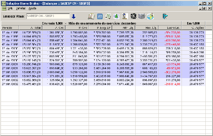Image resolution: width=213 pixels, height=136 pixels.
Task: Click the blue down arrow beside Emissor Ativo
Action: [x=73, y=17]
